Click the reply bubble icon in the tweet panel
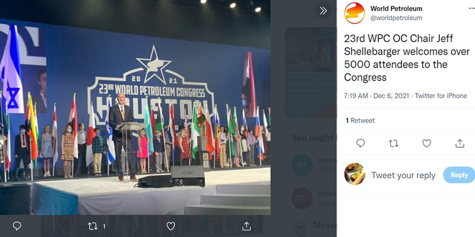 (x=360, y=143)
